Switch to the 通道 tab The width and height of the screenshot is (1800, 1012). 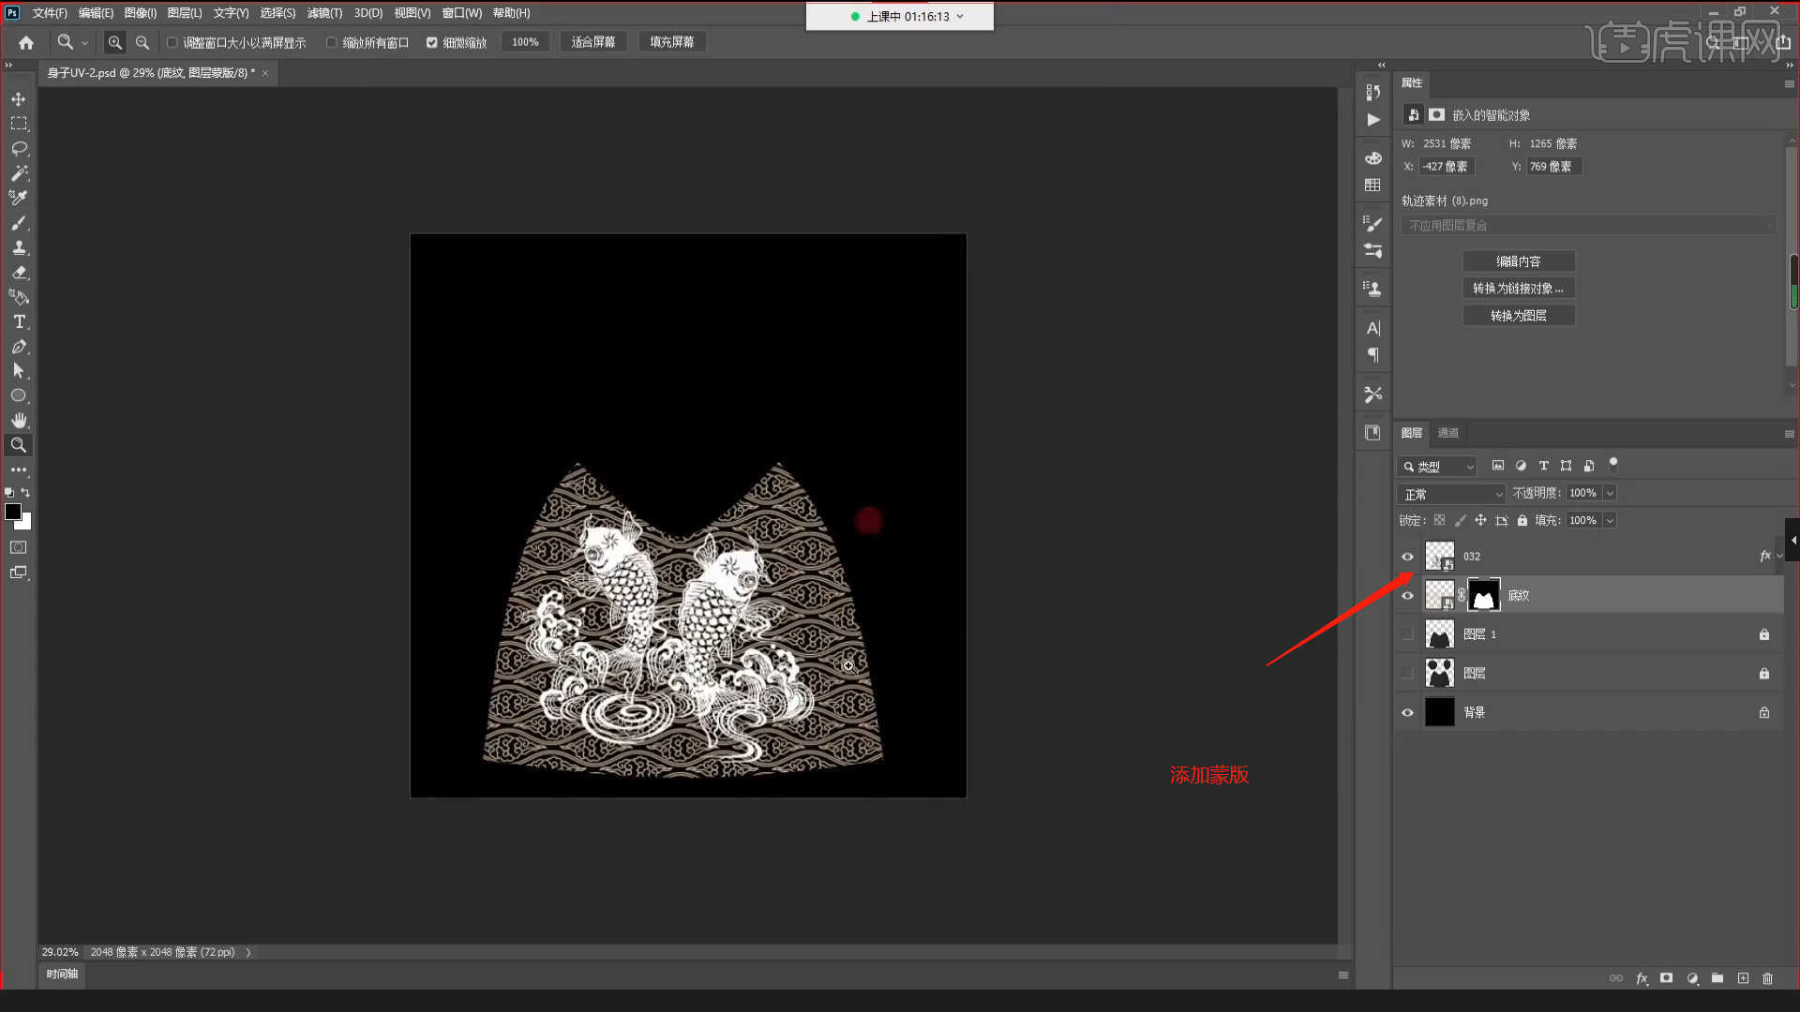[x=1448, y=433]
